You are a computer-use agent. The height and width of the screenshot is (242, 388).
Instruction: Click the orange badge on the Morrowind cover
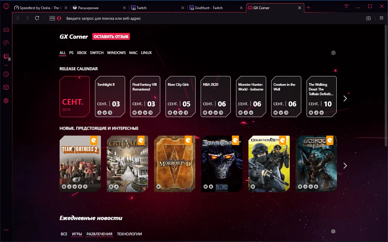point(188,140)
